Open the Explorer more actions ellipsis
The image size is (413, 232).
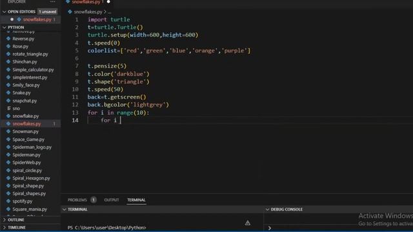53,1
